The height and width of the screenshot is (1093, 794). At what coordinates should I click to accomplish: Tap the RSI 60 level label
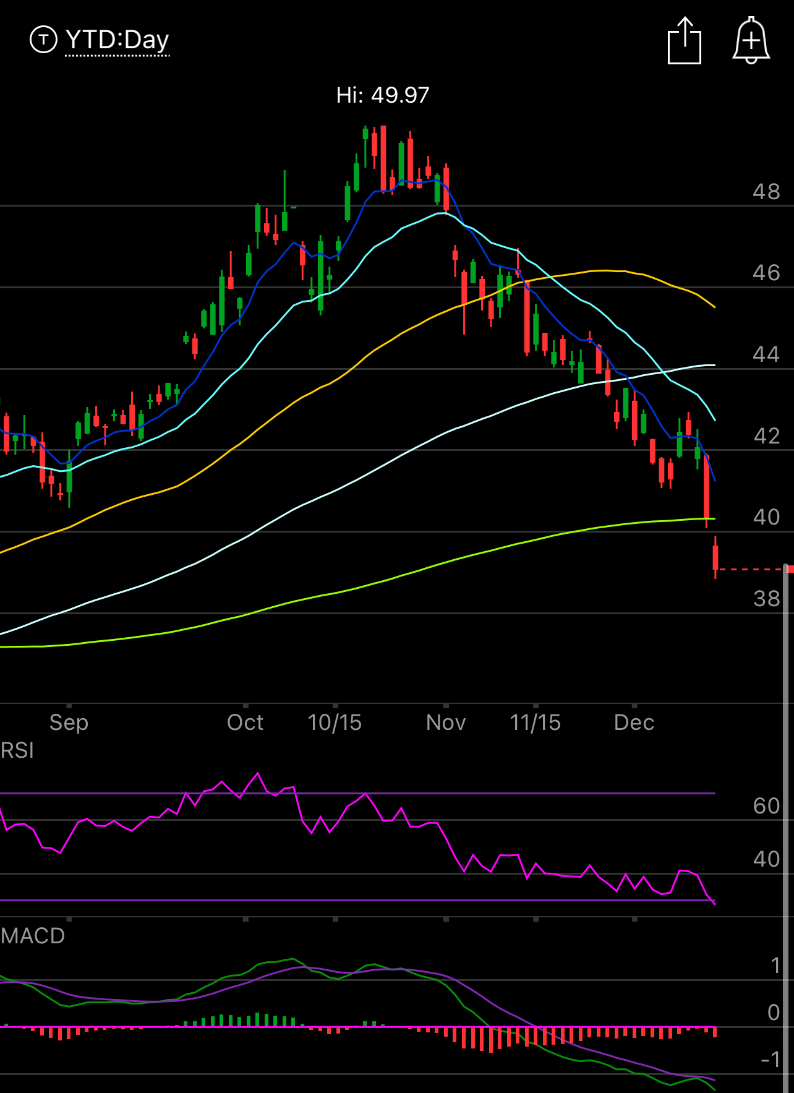tap(766, 806)
